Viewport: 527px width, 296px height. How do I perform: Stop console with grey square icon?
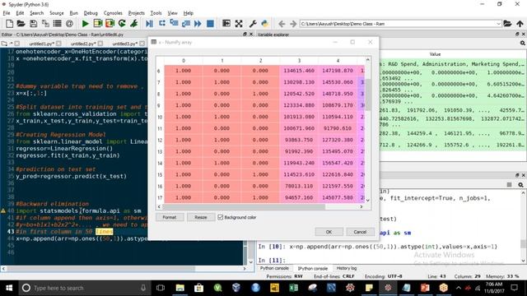509,184
